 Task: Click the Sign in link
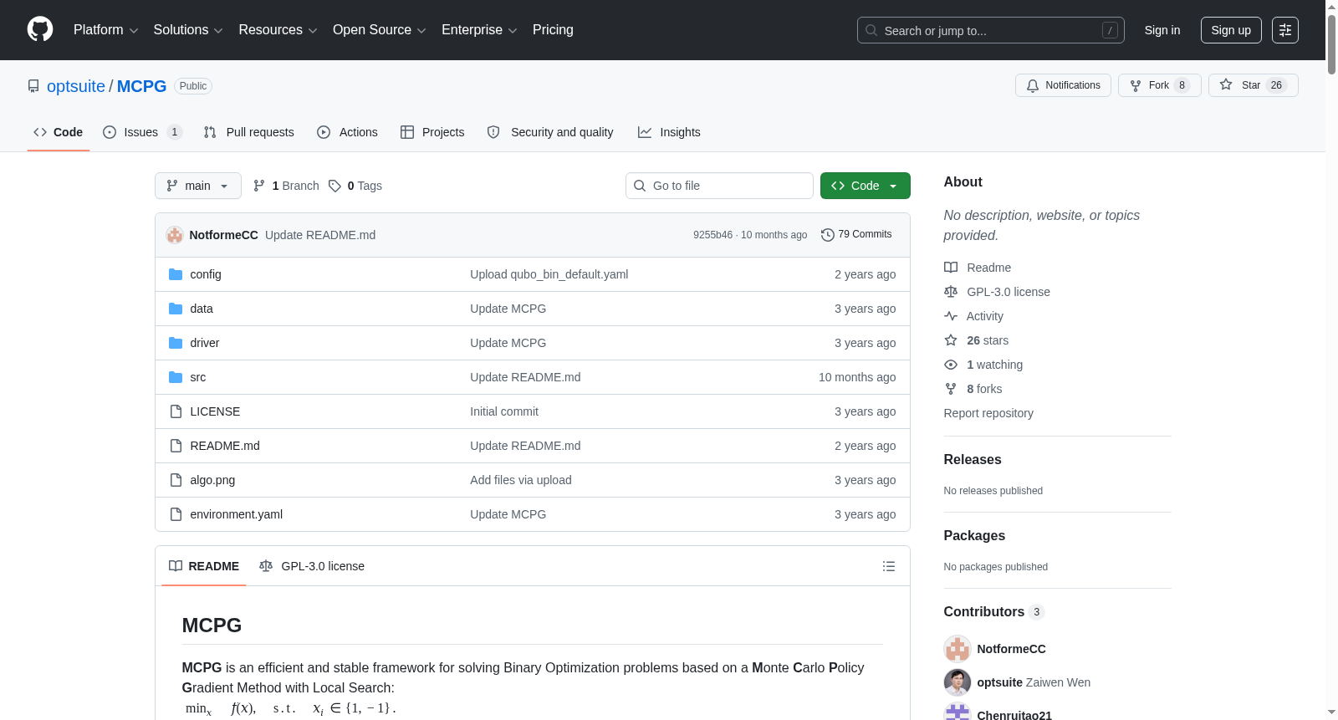coord(1162,30)
